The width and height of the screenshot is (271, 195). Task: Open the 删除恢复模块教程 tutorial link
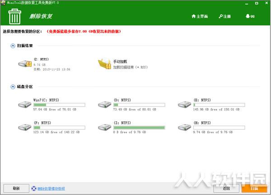pos(51,188)
